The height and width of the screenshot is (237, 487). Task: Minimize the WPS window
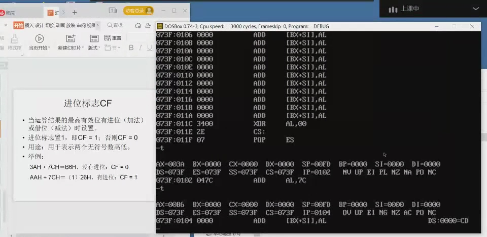click(163, 11)
